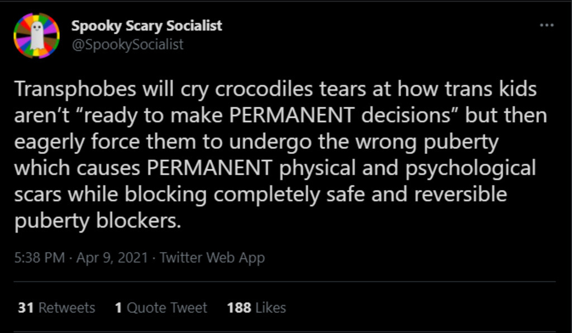This screenshot has height=333, width=572.
Task: Click the ghost profile avatar
Action: 36,35
